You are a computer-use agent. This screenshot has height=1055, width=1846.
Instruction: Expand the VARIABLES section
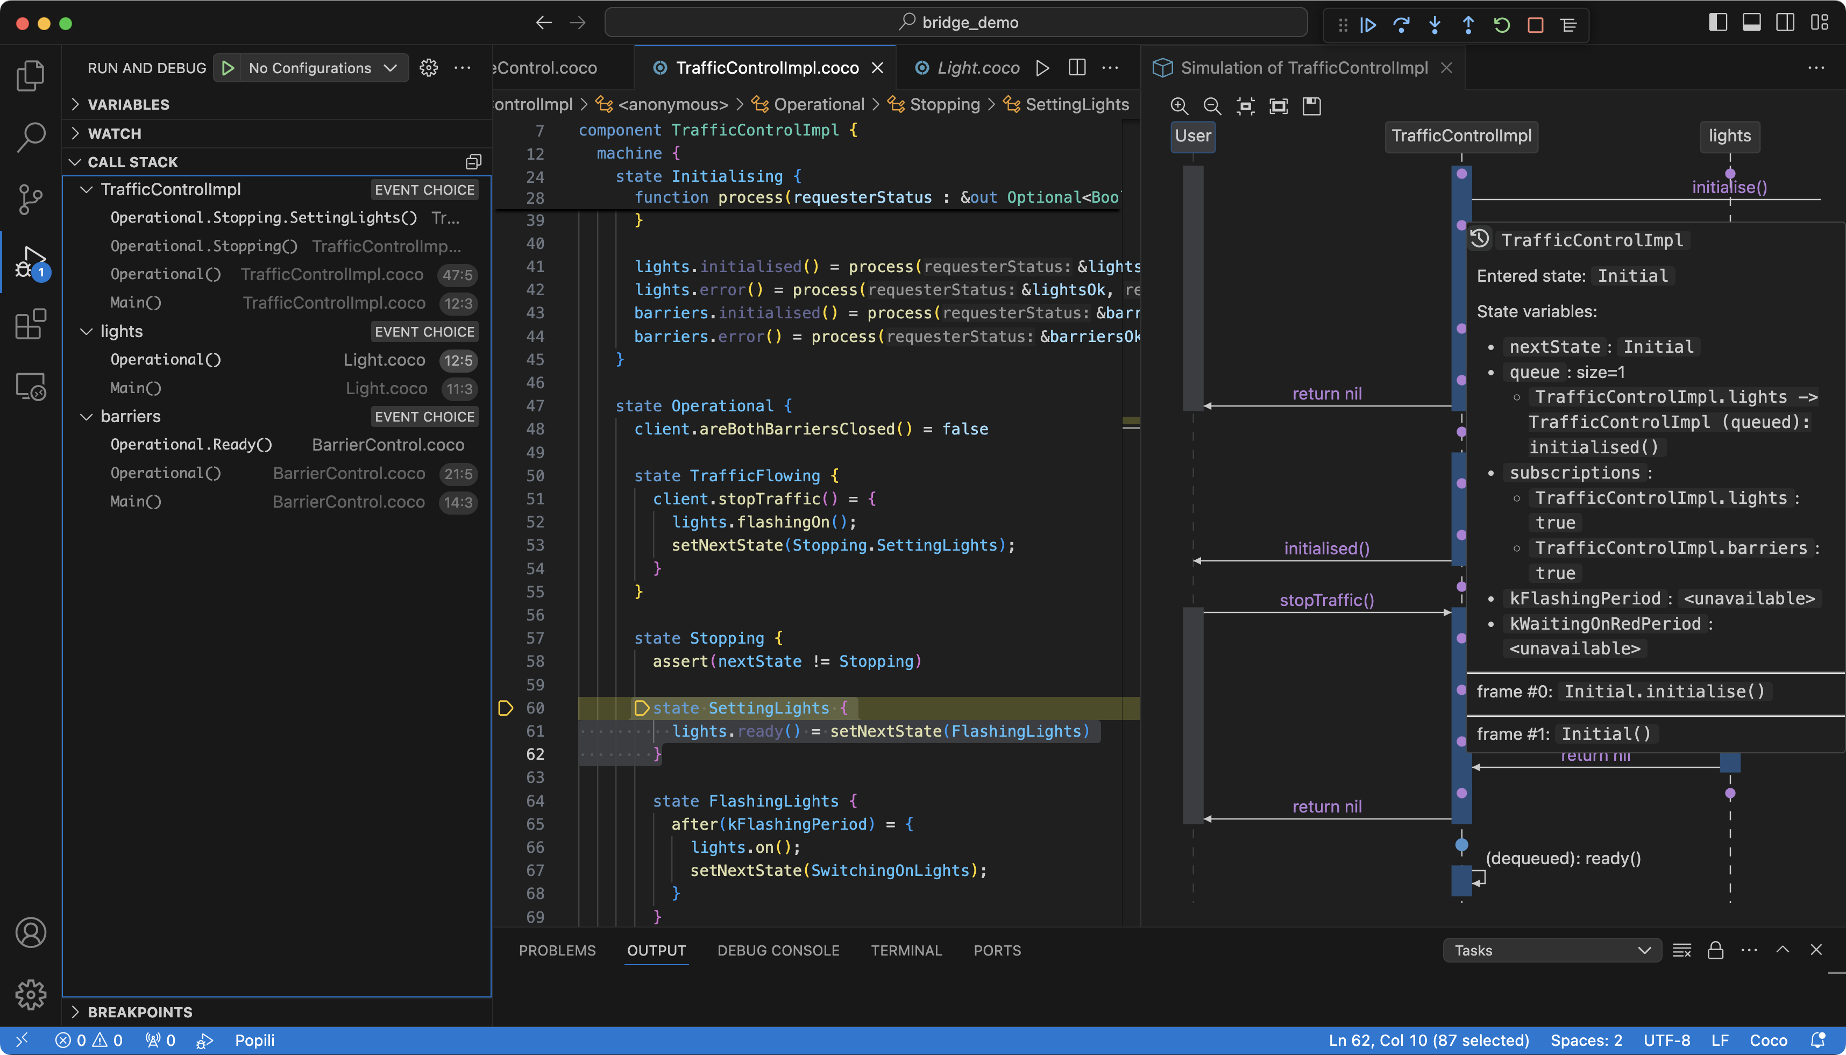pyautogui.click(x=277, y=104)
